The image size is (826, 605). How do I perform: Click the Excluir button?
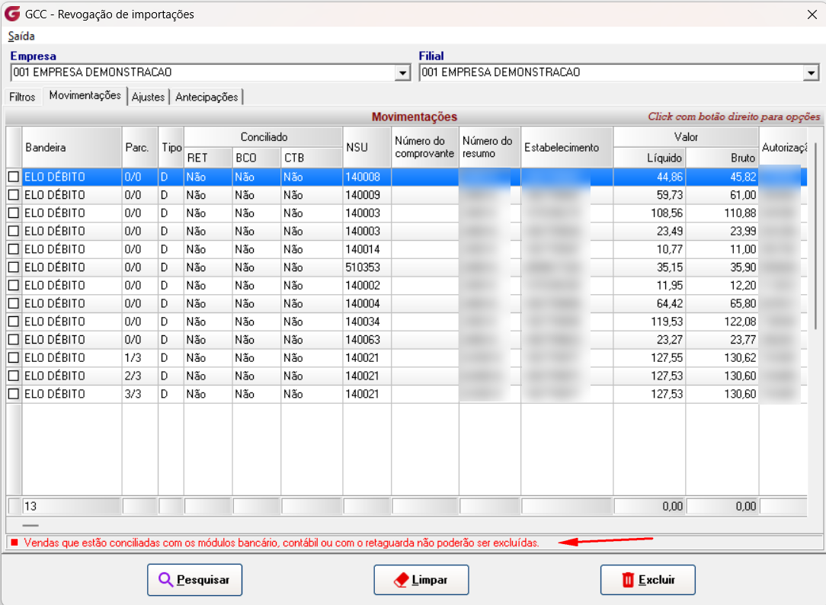(x=648, y=580)
